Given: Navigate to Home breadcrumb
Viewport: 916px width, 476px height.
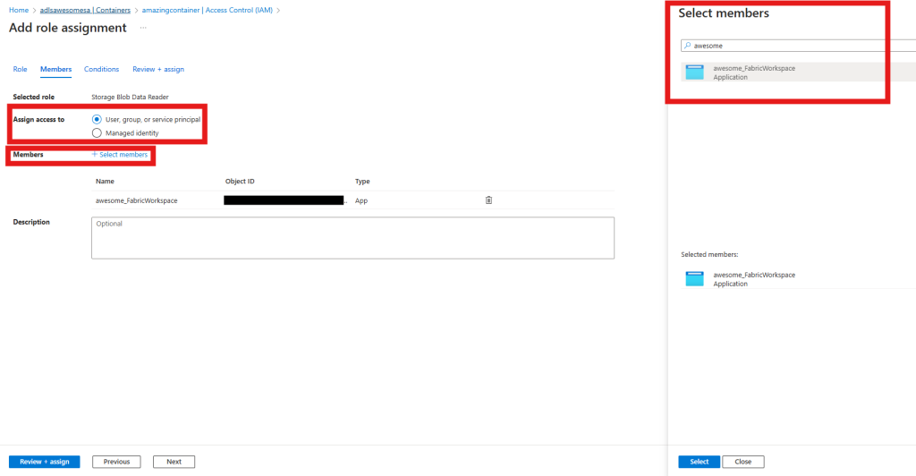Looking at the screenshot, I should [x=19, y=10].
